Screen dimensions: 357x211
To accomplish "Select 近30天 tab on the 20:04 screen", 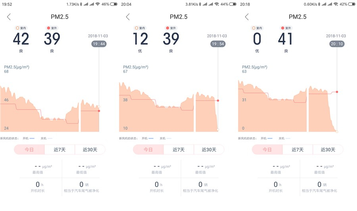I will pyautogui.click(x=209, y=149).
